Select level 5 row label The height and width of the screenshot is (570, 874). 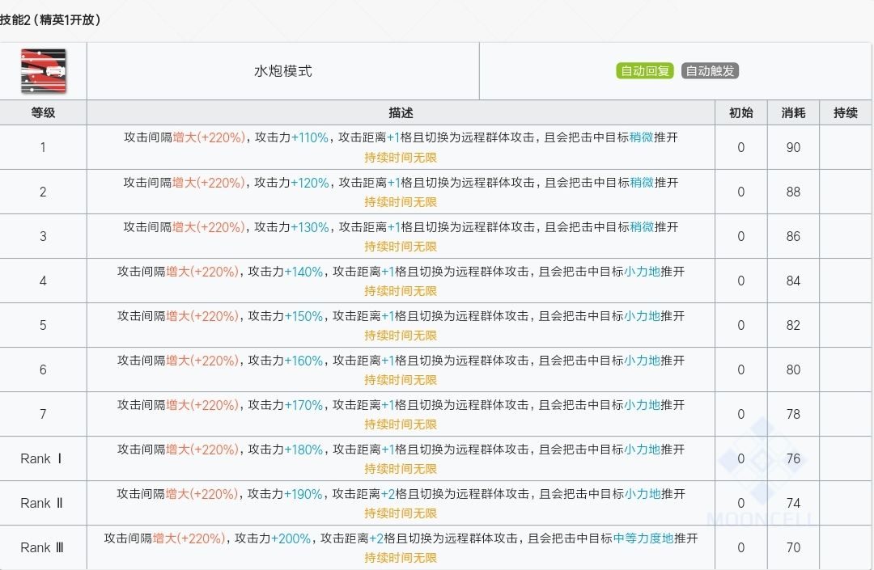(x=43, y=326)
